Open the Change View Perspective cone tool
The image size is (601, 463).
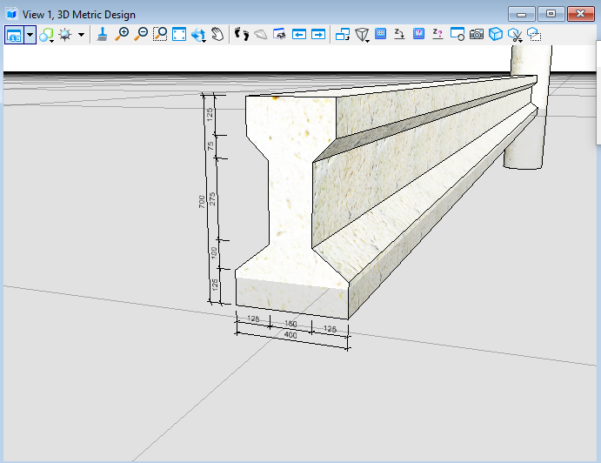click(362, 35)
